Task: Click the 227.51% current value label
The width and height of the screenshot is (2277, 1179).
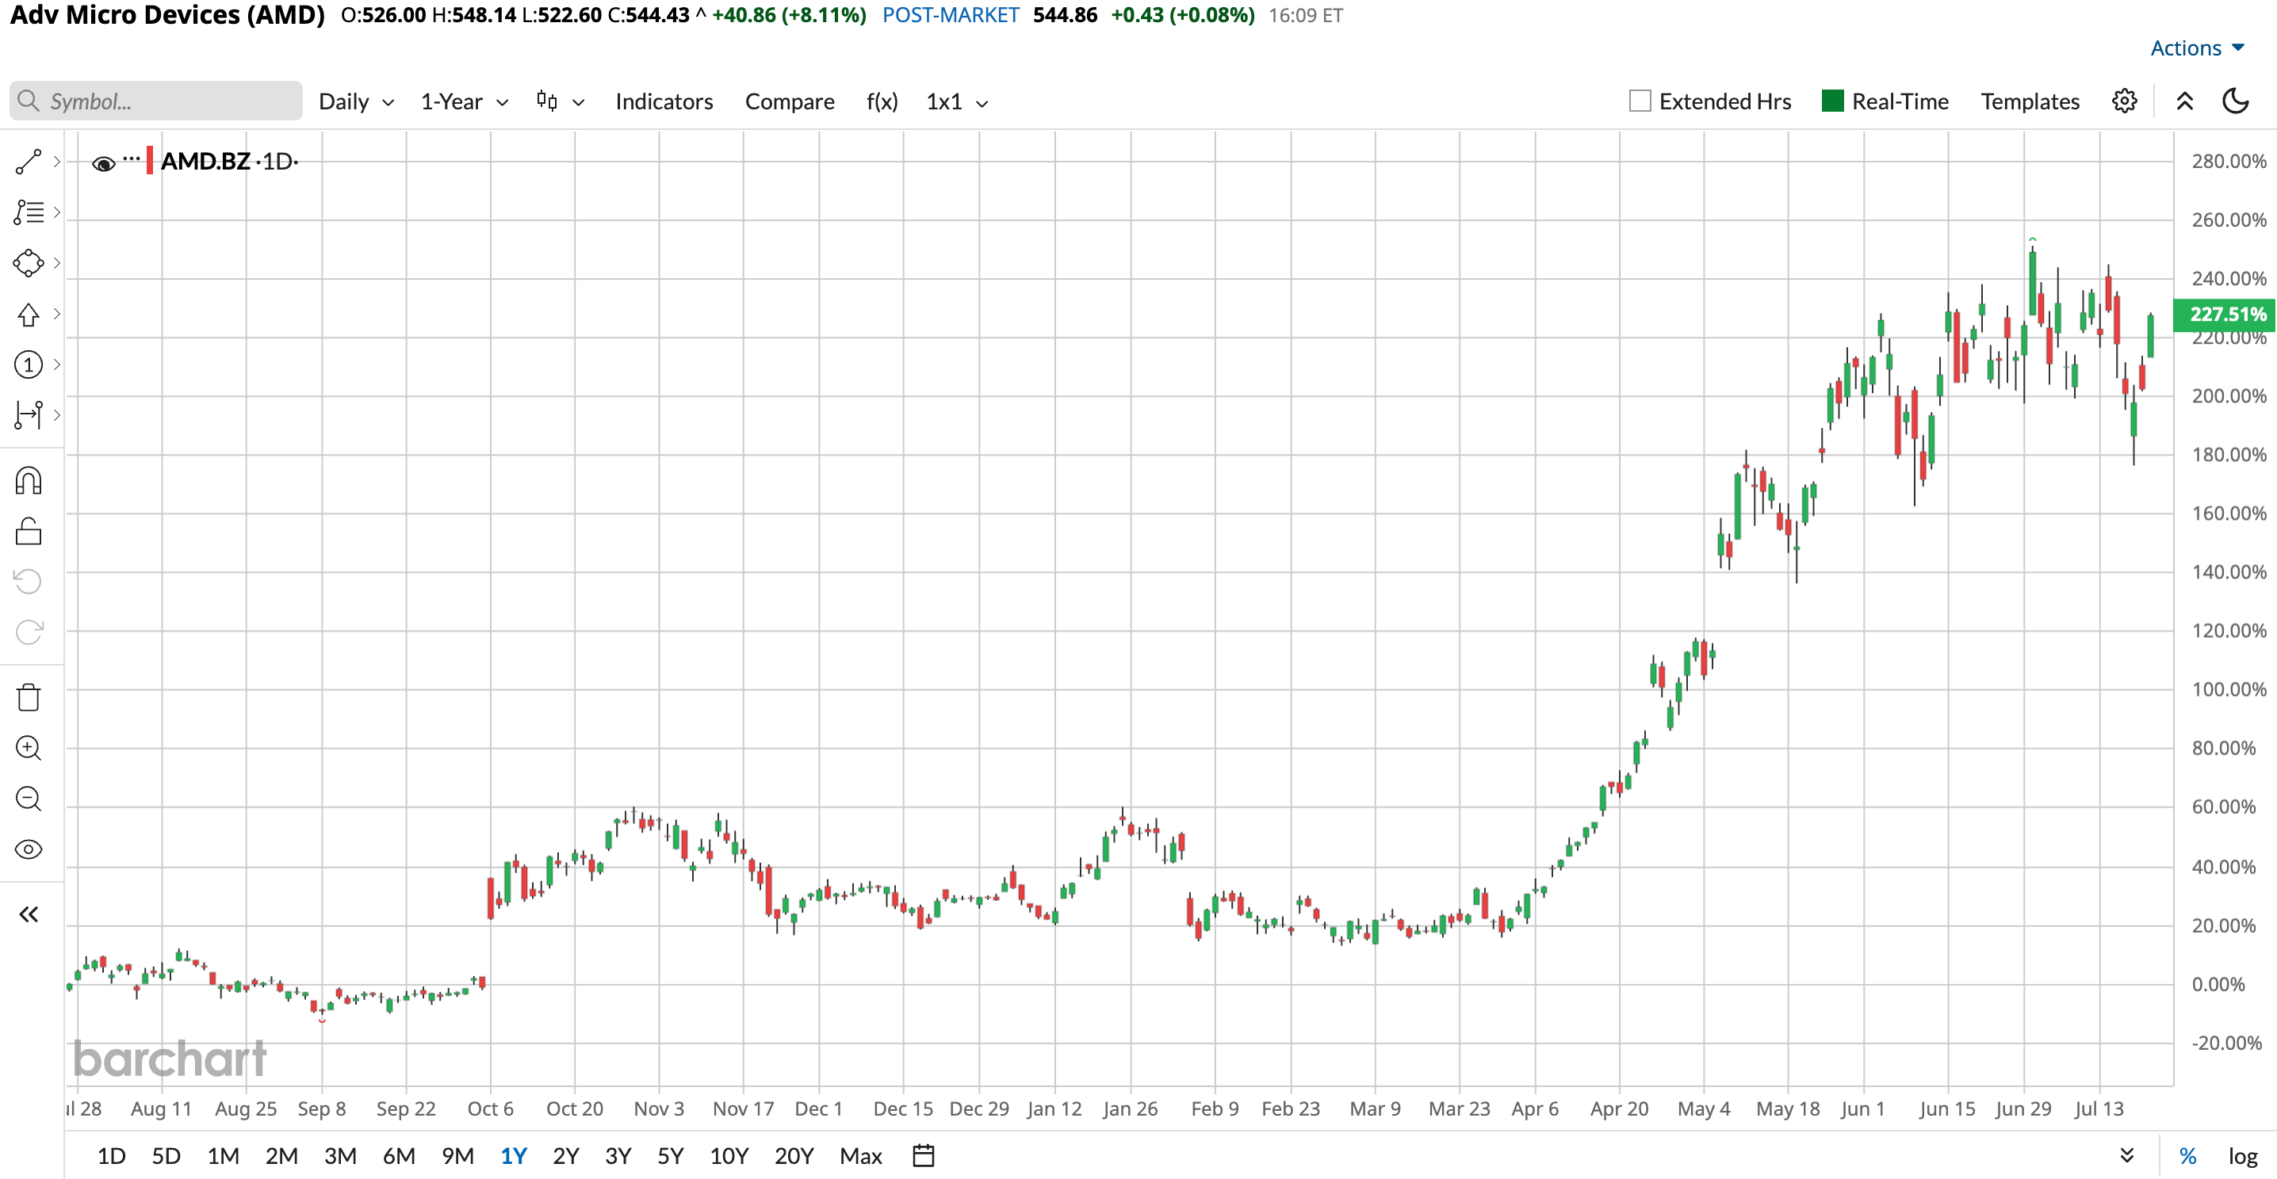Action: [x=2225, y=314]
